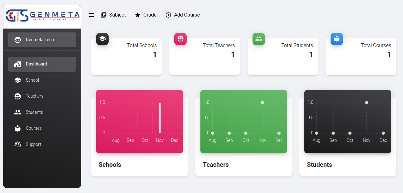This screenshot has width=403, height=193.
Task: Click the Grade star icon
Action: click(138, 15)
